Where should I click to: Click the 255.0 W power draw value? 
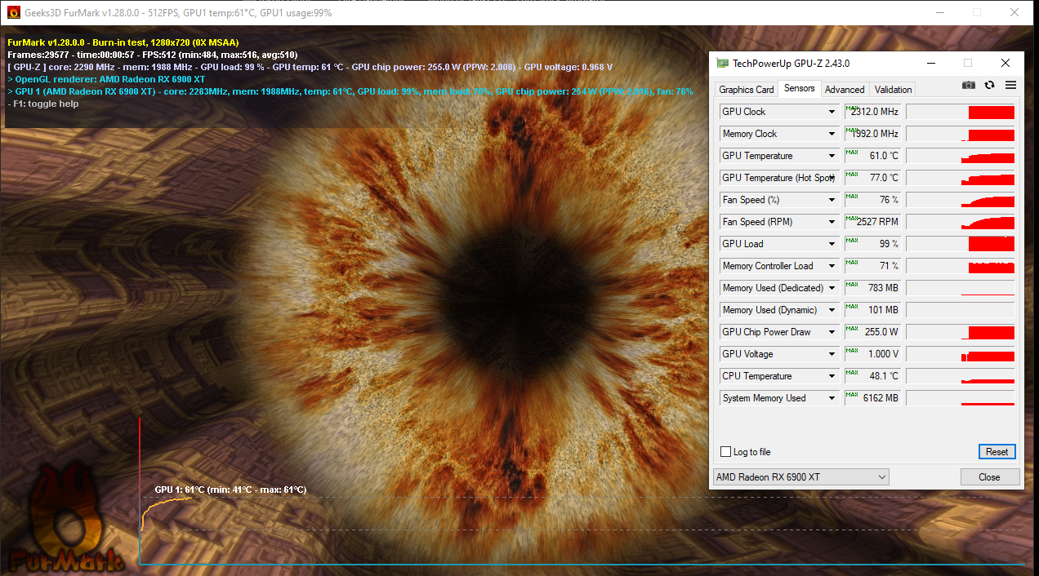(x=873, y=332)
